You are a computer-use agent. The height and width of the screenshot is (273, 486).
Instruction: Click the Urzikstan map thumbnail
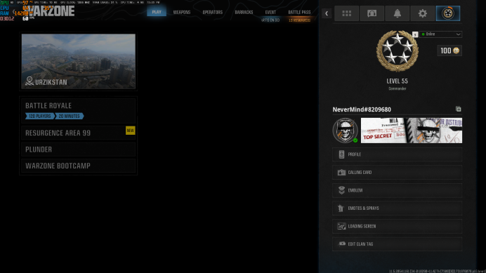pos(79,61)
